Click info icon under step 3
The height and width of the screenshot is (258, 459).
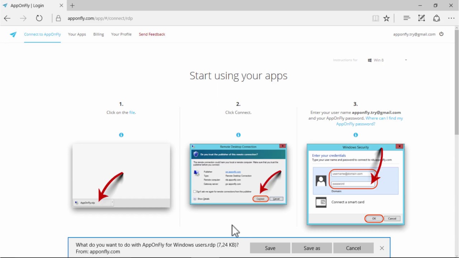click(356, 135)
